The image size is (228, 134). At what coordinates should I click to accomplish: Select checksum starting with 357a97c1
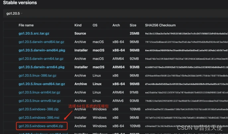point(187,118)
